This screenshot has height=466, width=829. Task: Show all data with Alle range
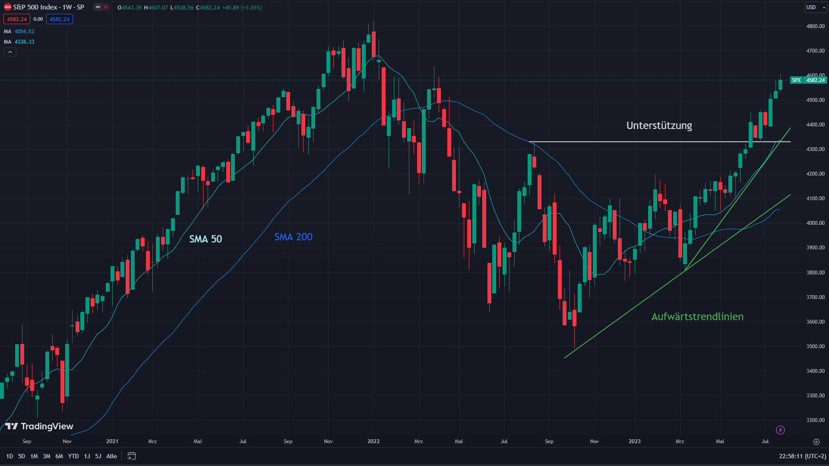tap(111, 456)
